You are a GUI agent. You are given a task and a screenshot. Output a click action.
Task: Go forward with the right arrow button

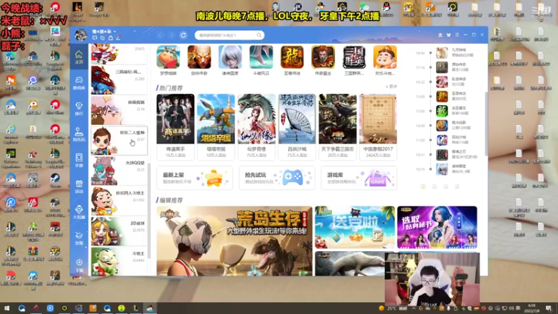point(172,36)
